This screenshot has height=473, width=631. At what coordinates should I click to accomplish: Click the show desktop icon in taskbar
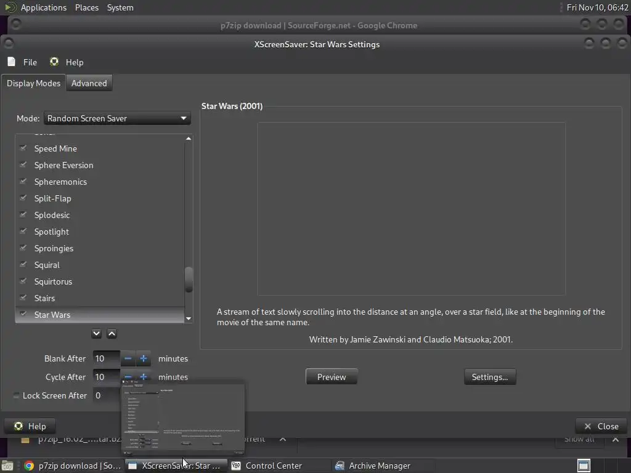click(7, 466)
